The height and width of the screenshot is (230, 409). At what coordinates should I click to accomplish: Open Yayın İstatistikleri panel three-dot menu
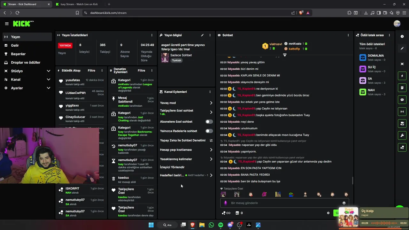[152, 35]
